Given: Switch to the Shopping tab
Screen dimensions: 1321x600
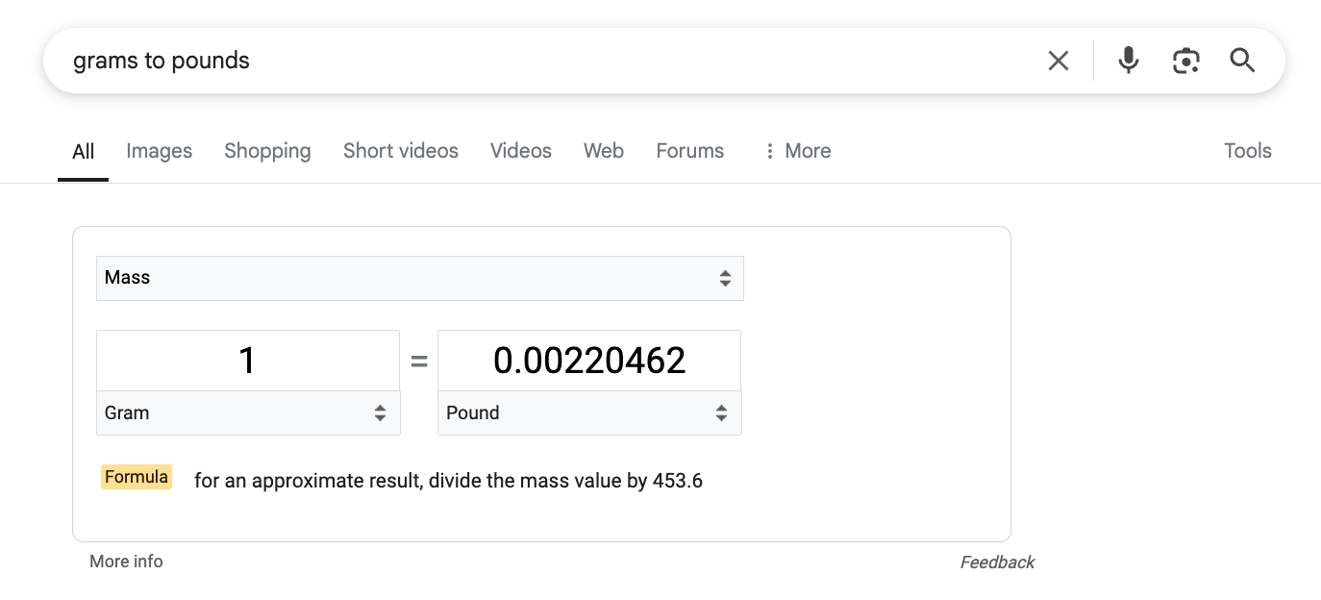Looking at the screenshot, I should 267,151.
